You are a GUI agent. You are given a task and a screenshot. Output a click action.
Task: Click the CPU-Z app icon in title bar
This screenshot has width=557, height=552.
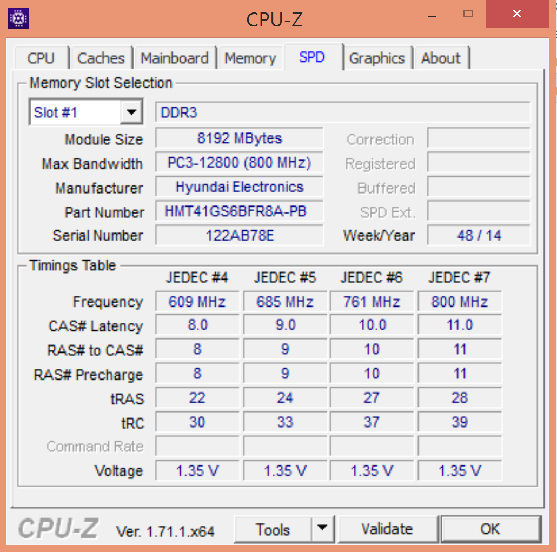(18, 18)
